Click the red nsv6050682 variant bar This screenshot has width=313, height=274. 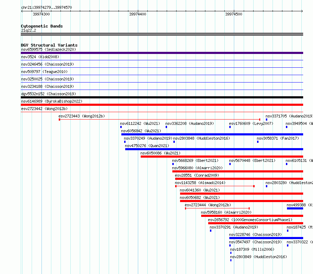[242, 201]
